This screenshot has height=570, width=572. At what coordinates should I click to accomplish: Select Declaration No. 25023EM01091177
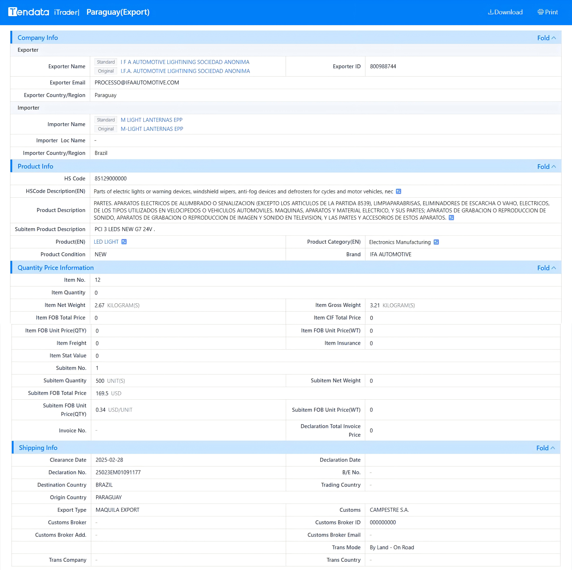tap(118, 473)
